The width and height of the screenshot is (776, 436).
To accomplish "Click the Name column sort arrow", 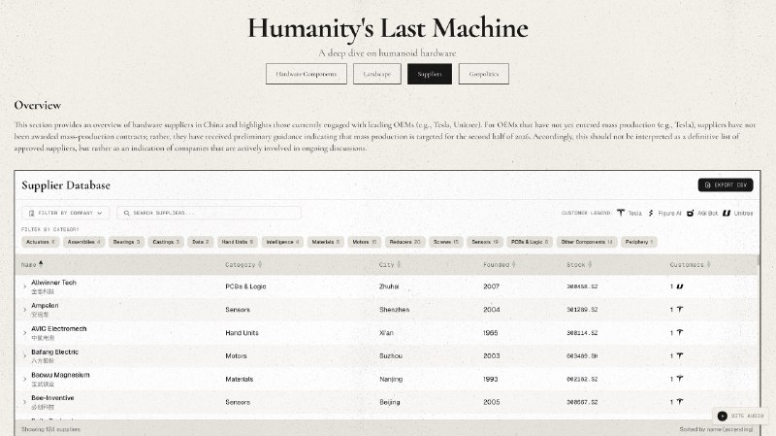I will (x=41, y=264).
